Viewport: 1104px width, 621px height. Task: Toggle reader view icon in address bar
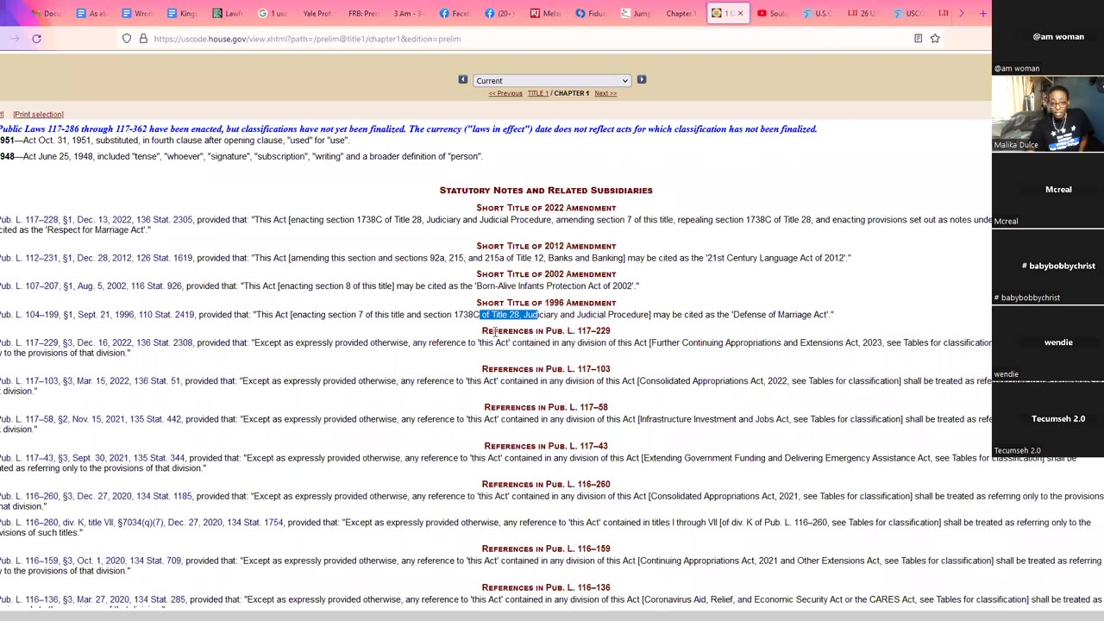pyautogui.click(x=918, y=39)
